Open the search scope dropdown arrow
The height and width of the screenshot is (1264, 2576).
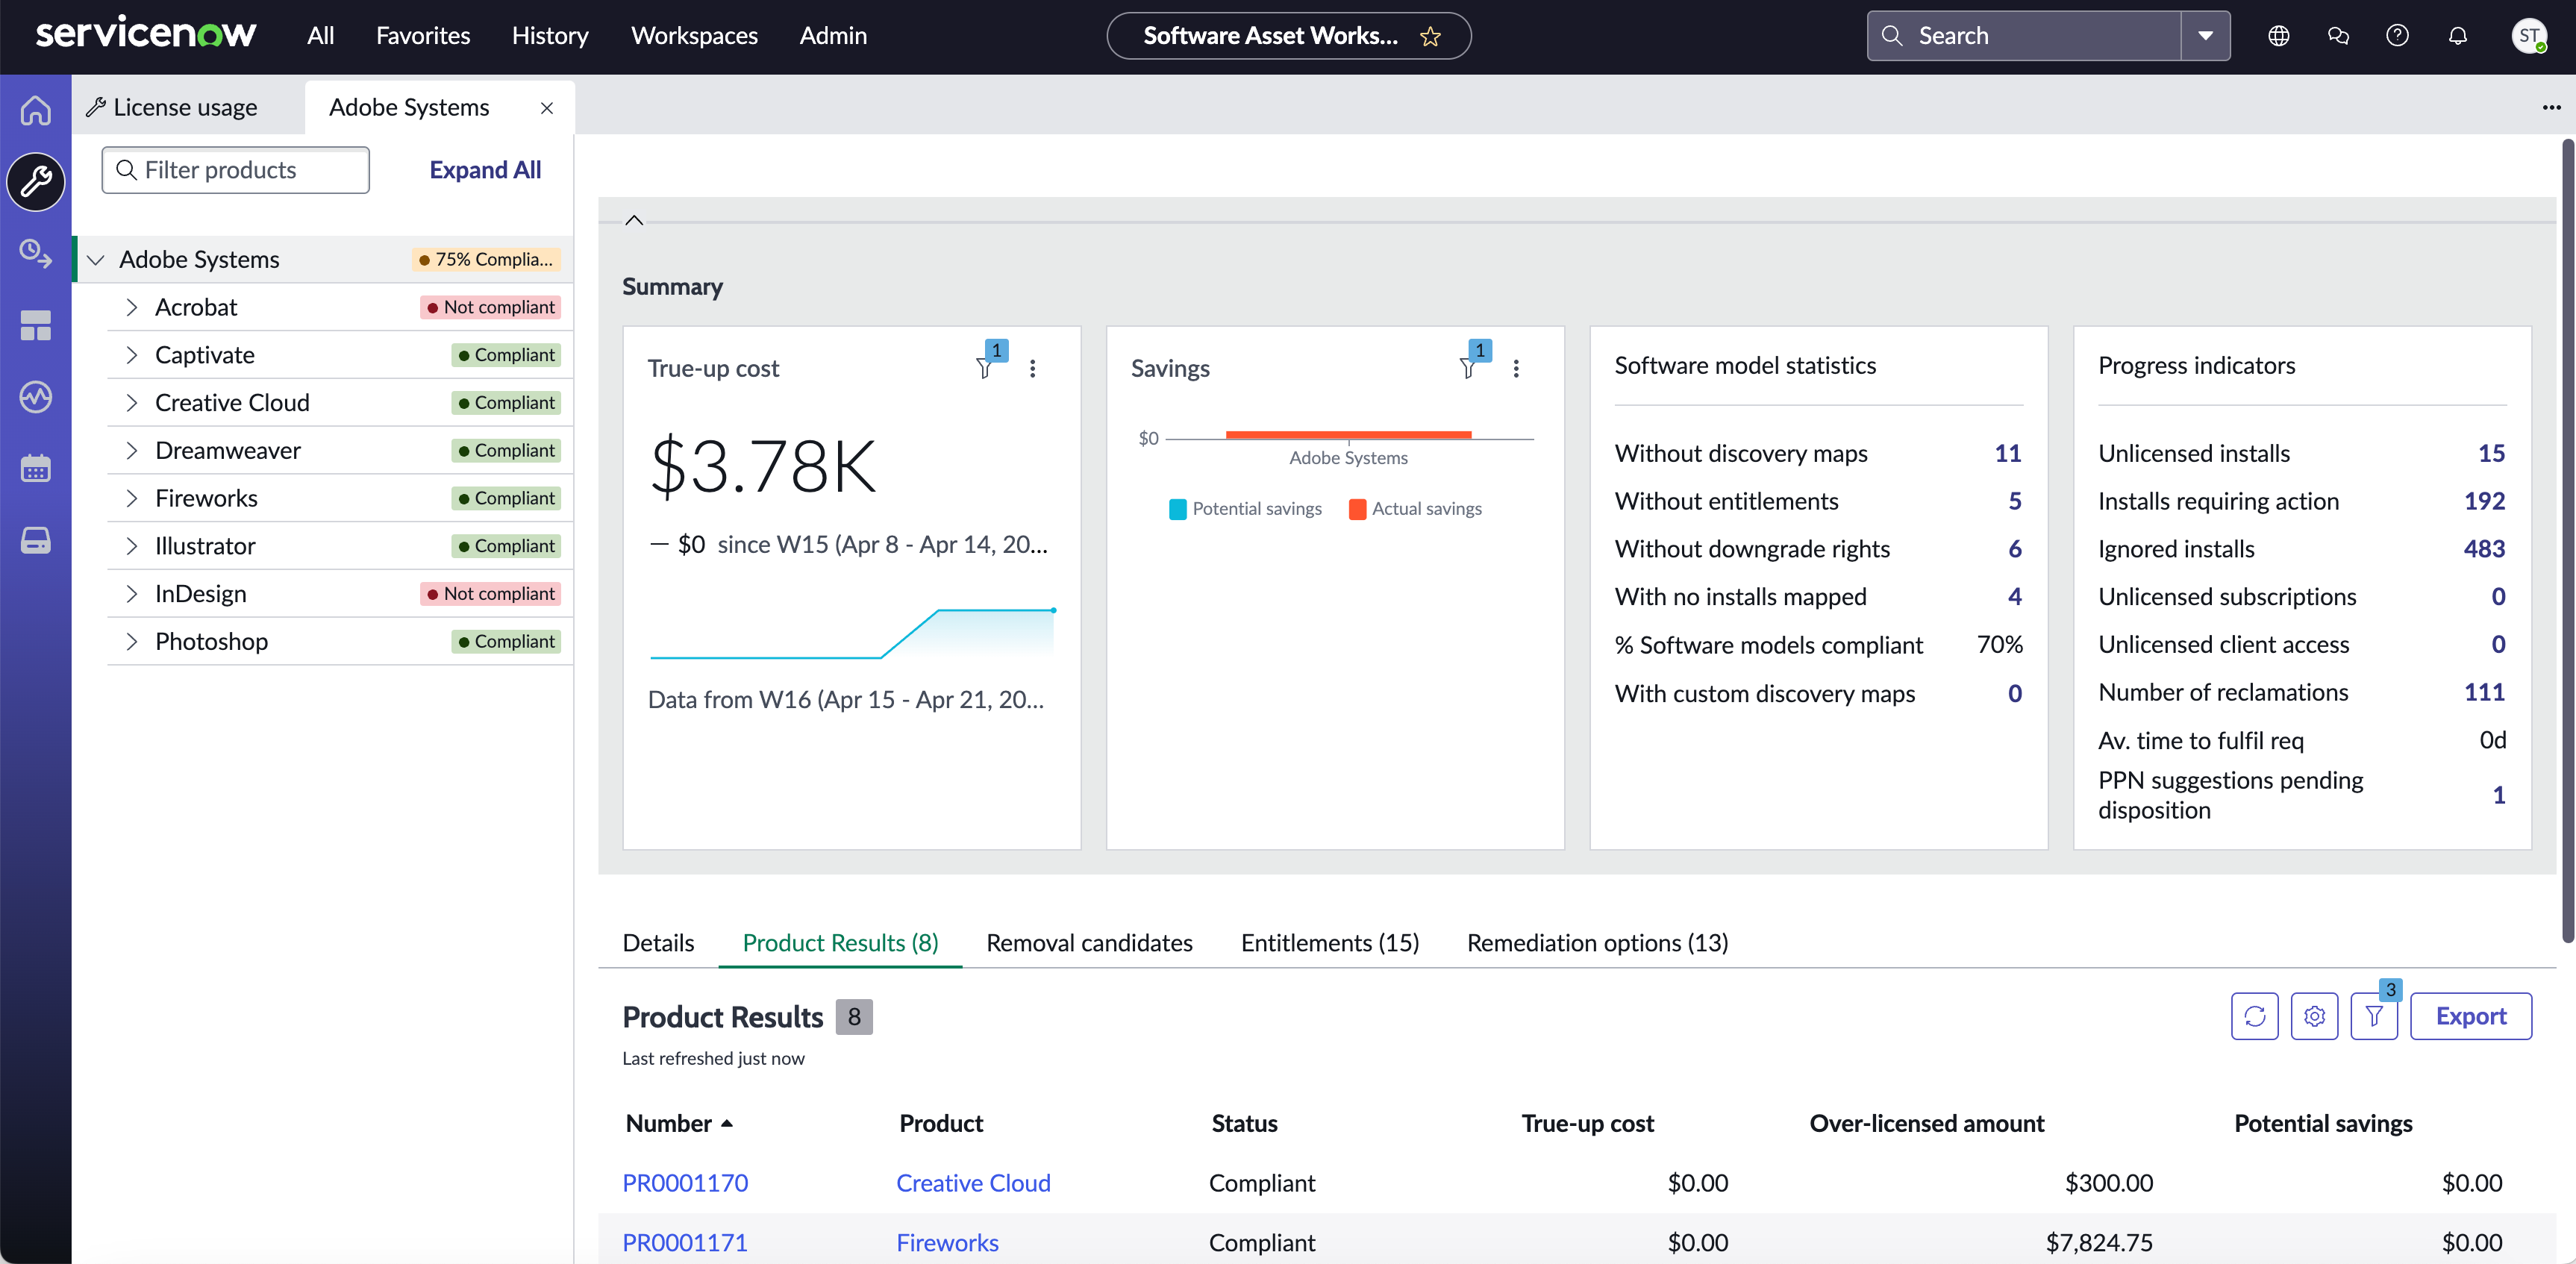tap(2205, 36)
